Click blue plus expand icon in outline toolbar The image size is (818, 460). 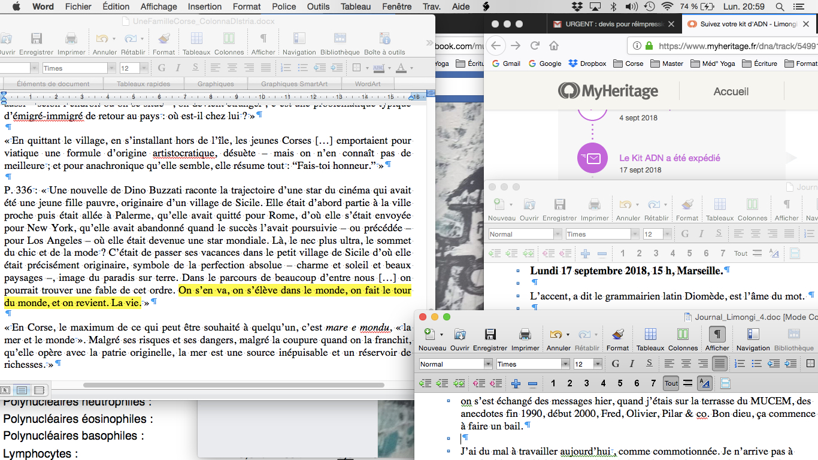pyautogui.click(x=516, y=383)
